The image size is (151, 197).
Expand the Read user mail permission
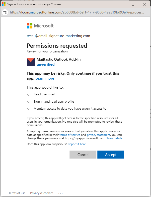click(29, 95)
